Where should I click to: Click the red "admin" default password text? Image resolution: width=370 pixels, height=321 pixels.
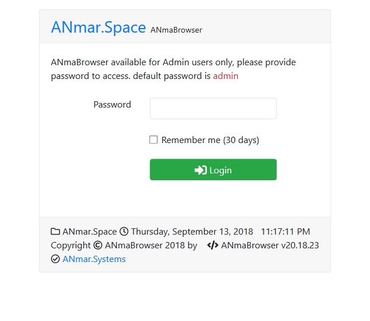point(226,76)
